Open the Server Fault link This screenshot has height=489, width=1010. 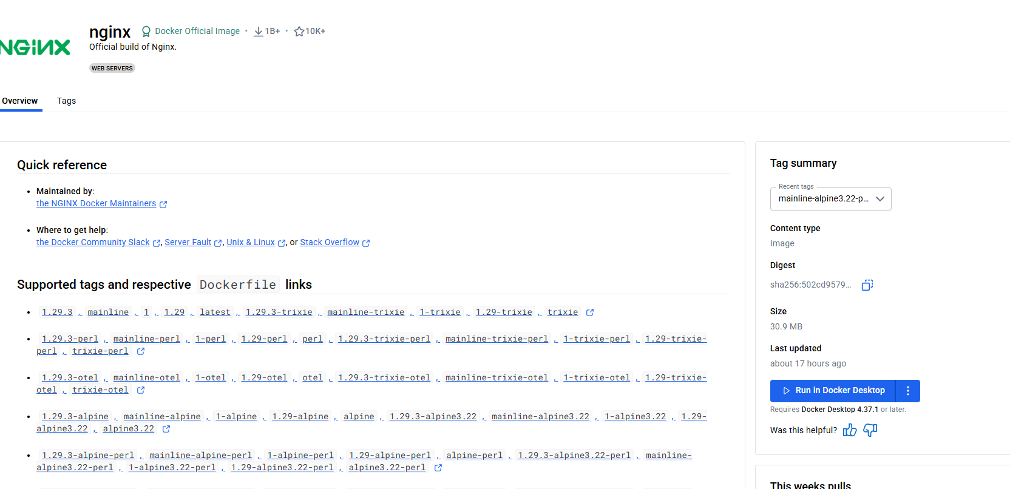(x=188, y=242)
